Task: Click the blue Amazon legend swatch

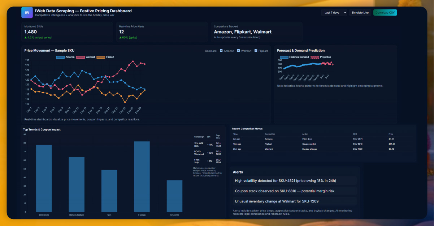Action: [60, 57]
